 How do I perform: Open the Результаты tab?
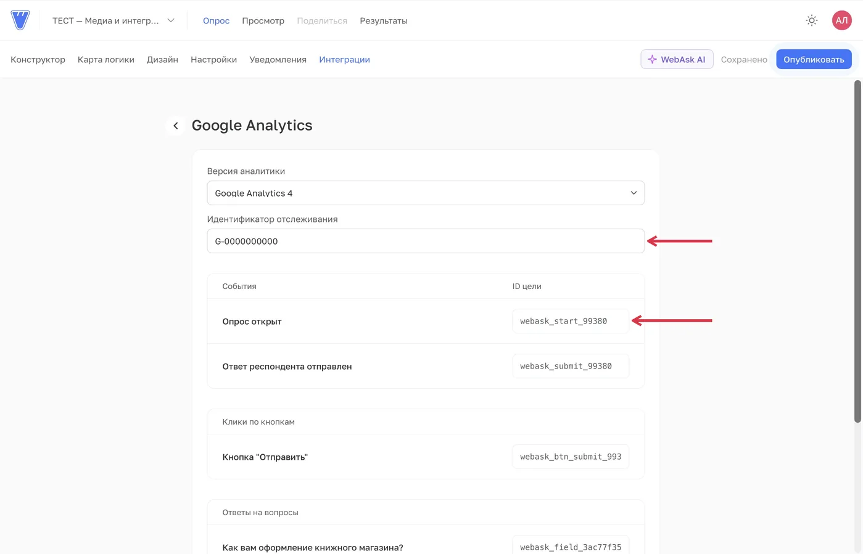tap(384, 21)
